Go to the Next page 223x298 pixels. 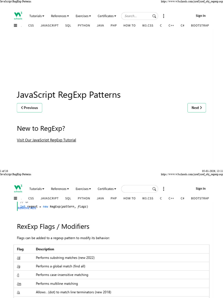pyautogui.click(x=197, y=108)
